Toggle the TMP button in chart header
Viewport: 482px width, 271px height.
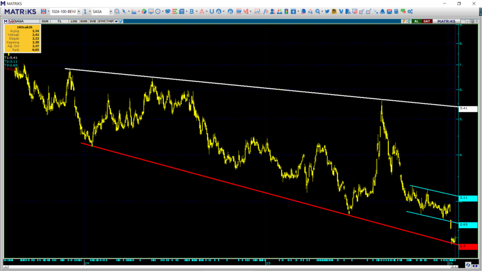[110, 21]
